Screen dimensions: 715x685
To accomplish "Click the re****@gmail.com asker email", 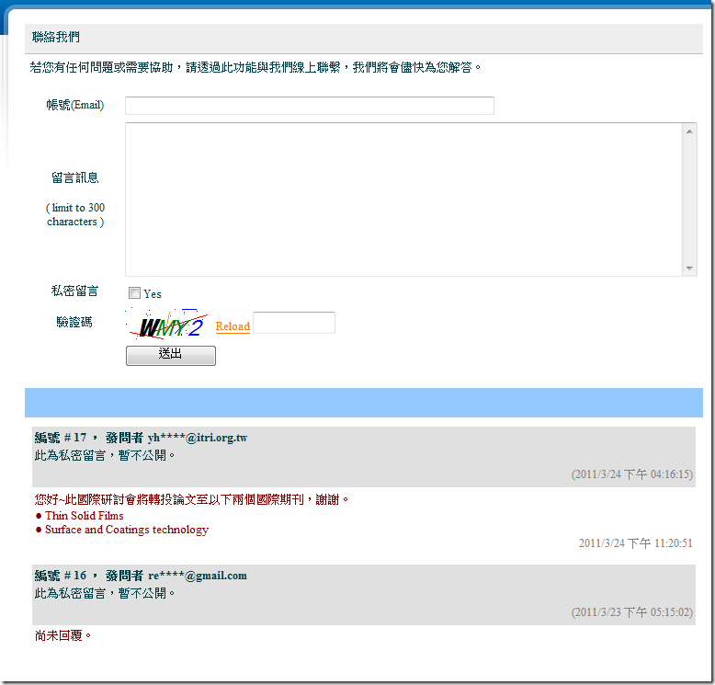I will pos(198,576).
